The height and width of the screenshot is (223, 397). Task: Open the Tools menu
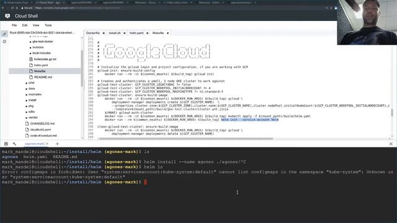pyautogui.click(x=48, y=25)
